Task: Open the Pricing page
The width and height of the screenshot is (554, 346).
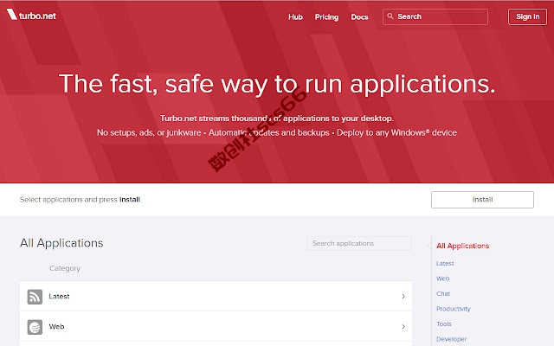Action: point(326,17)
